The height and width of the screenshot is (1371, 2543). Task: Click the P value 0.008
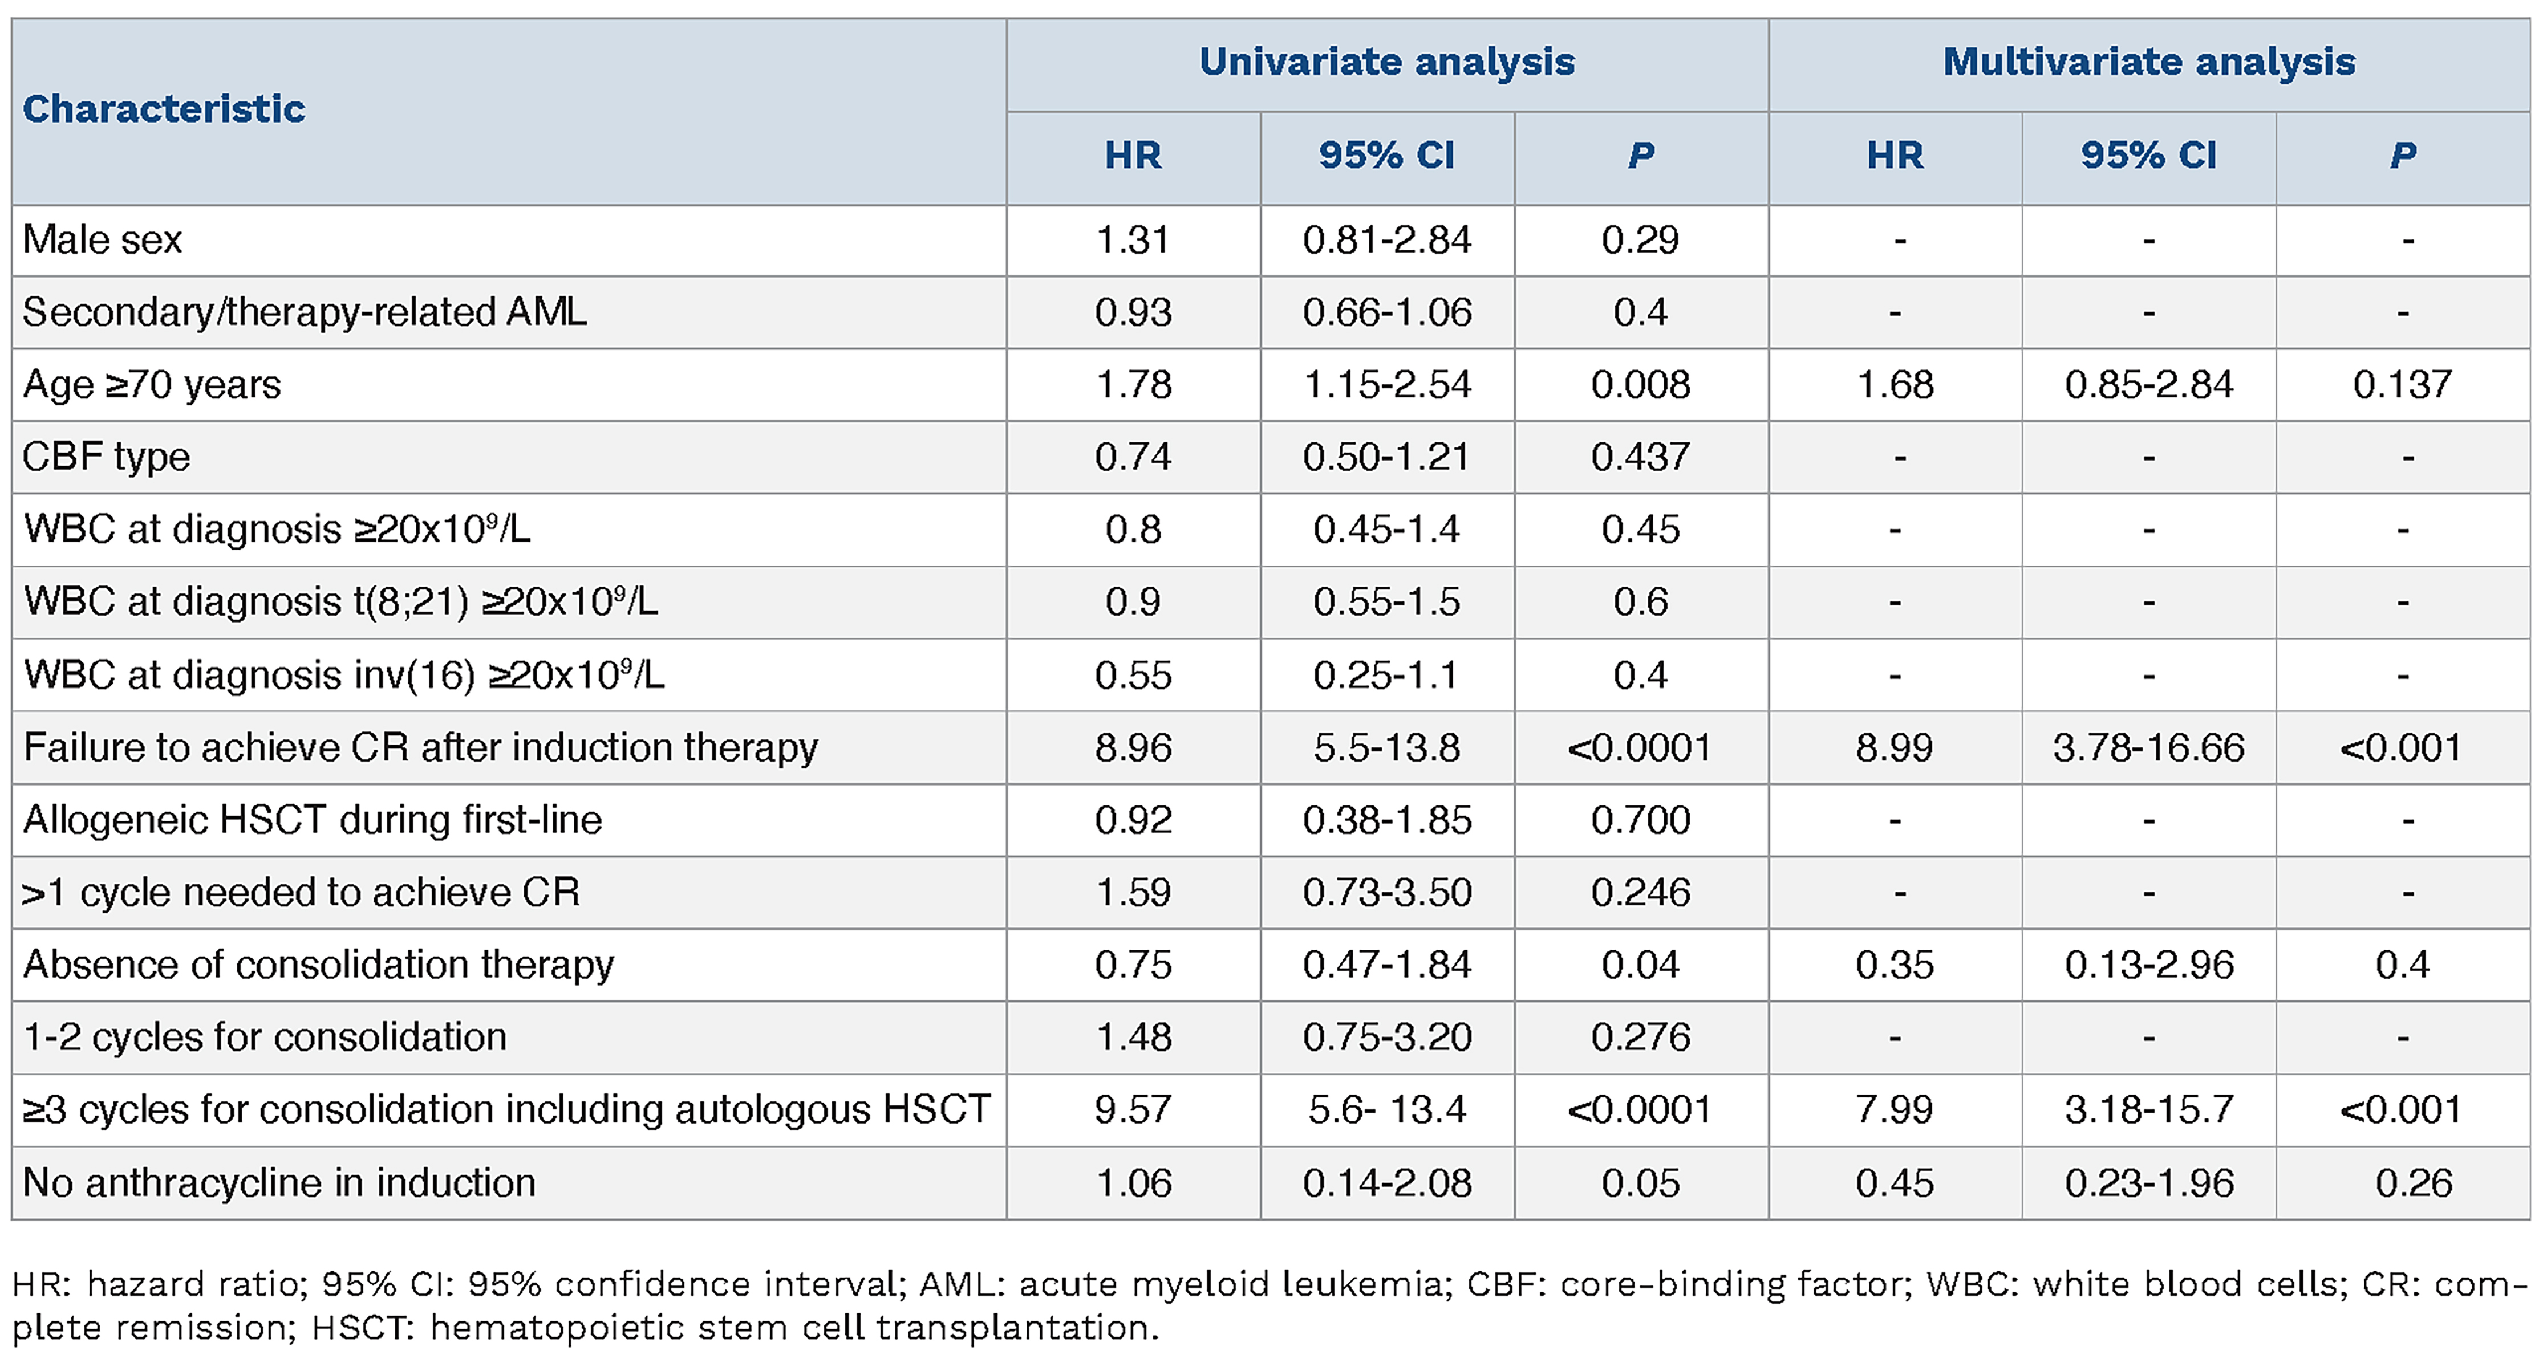point(1640,384)
